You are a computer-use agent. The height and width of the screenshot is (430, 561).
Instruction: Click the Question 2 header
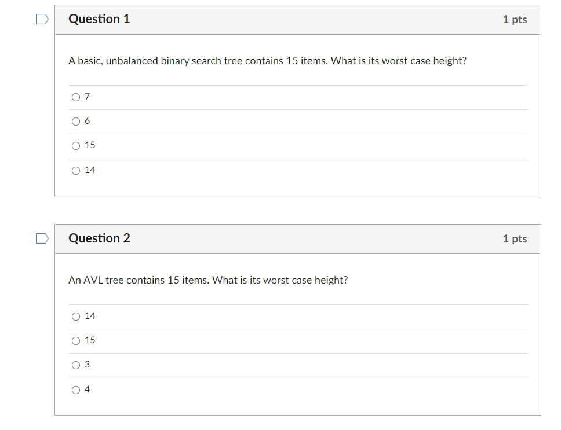tap(99, 238)
